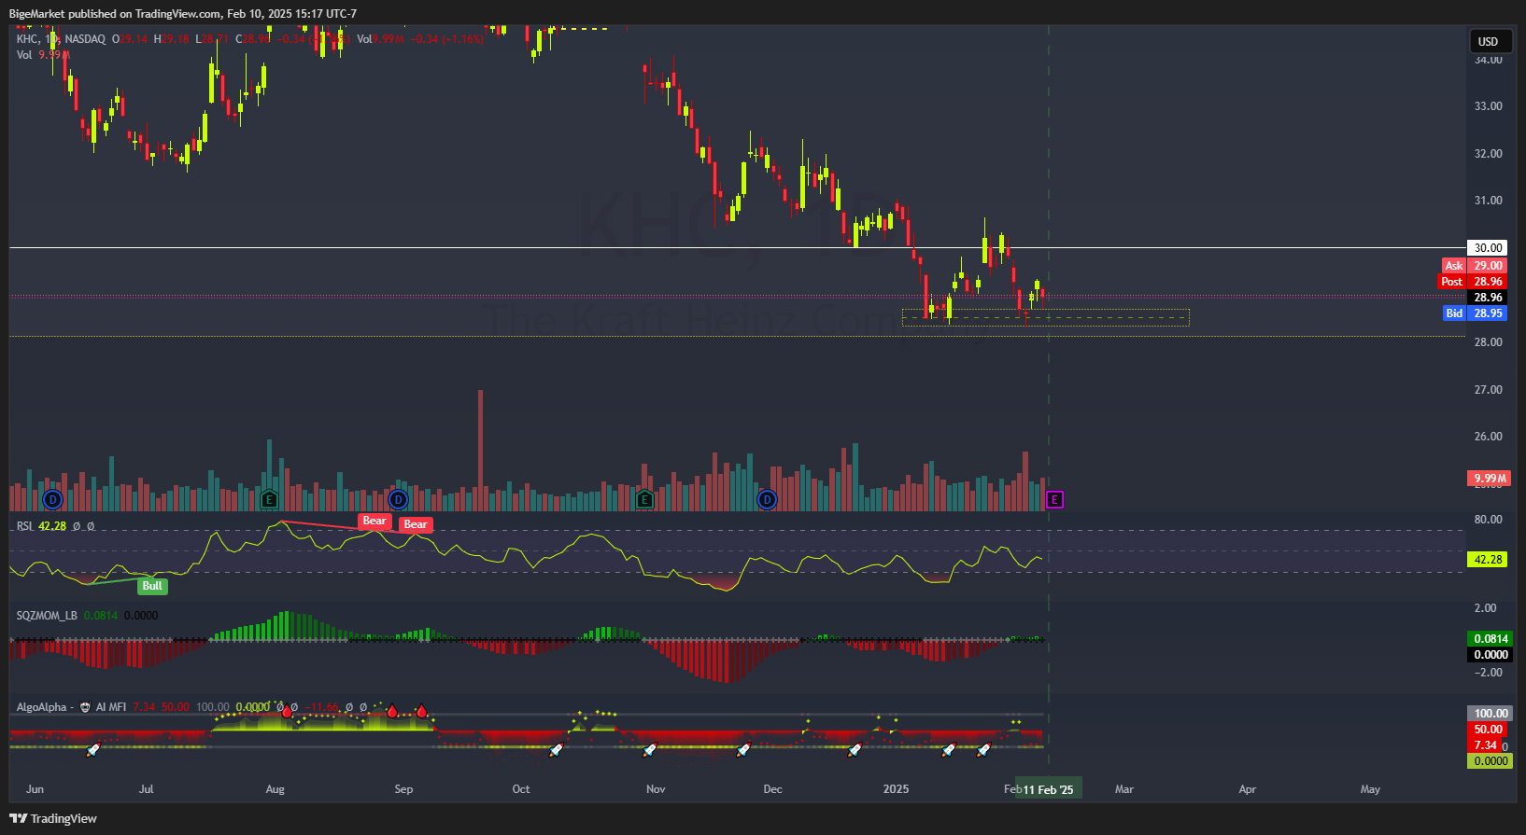
Task: Click the red 9.99M volume label
Action: pyautogui.click(x=1490, y=479)
